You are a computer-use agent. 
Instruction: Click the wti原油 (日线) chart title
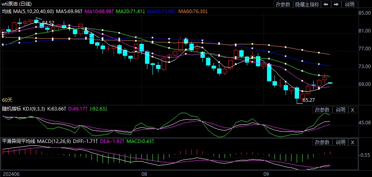pyautogui.click(x=16, y=4)
